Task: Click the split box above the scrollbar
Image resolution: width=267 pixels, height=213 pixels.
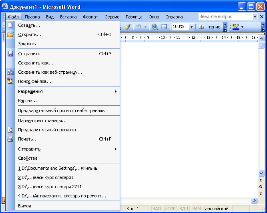Action: 261,34
